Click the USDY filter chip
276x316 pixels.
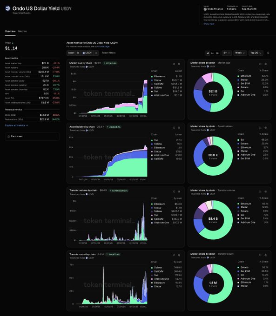point(87,53)
